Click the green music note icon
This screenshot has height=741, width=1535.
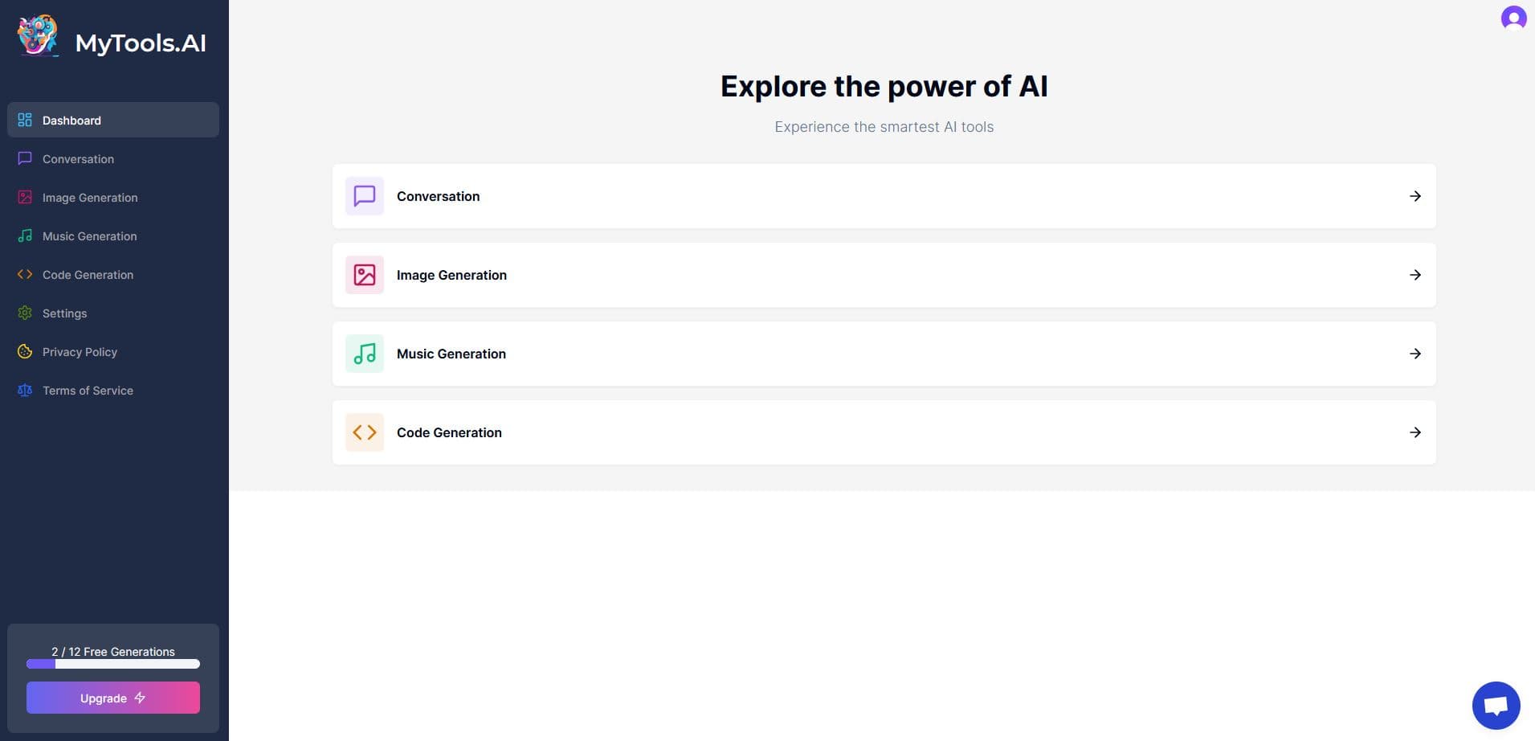pos(365,354)
